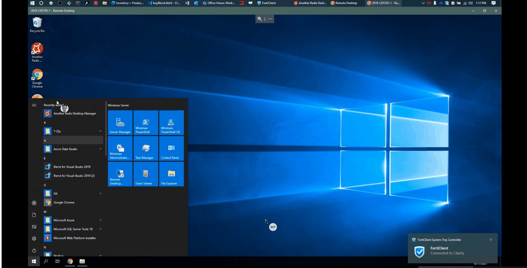Switch to Inventory > Produc... browser taskbar item

128,3
